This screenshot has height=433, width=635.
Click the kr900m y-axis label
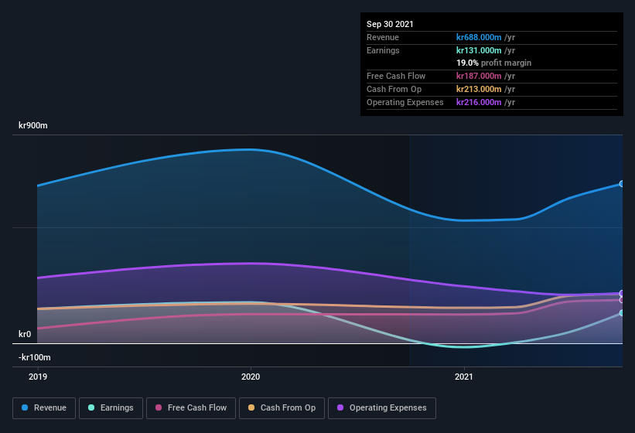(x=32, y=125)
